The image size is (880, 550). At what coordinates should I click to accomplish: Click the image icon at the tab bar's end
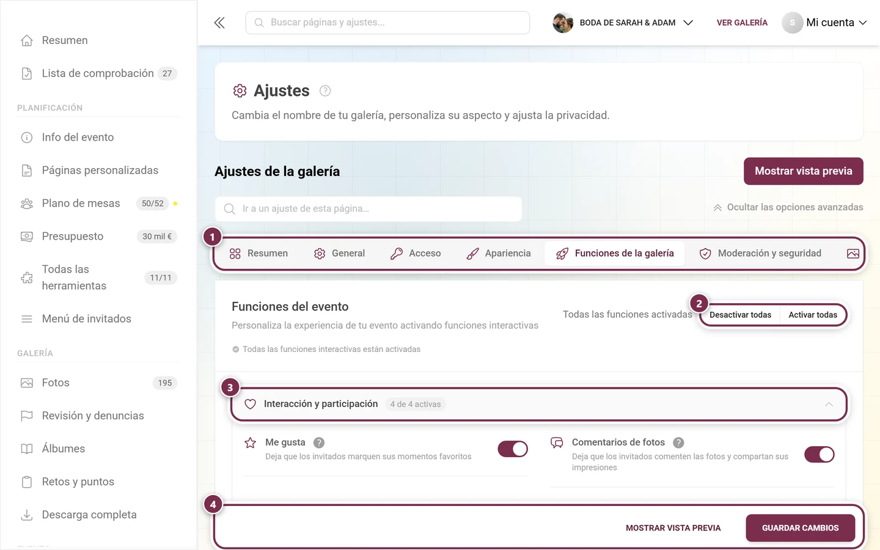[853, 254]
